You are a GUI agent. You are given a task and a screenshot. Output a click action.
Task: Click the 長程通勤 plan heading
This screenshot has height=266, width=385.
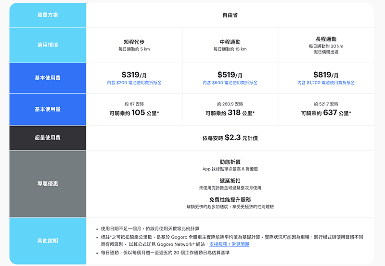point(326,39)
